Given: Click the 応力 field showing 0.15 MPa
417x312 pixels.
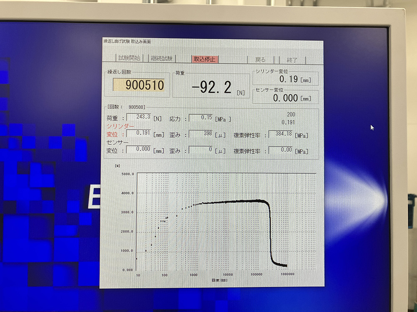Looking at the screenshot, I should pos(201,118).
